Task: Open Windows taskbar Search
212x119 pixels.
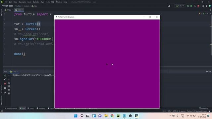Action: (82, 116)
